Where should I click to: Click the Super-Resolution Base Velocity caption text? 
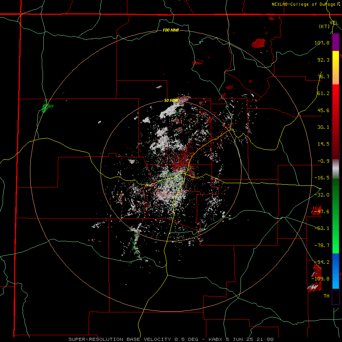[x=171, y=339]
